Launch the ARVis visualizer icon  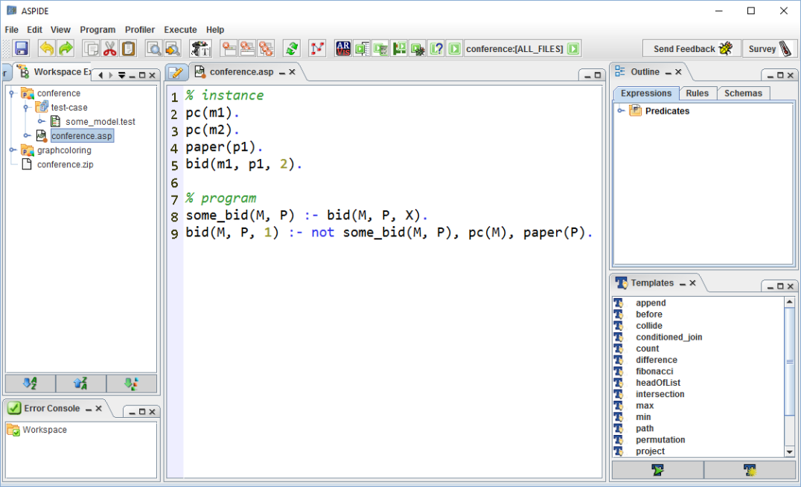coord(342,48)
